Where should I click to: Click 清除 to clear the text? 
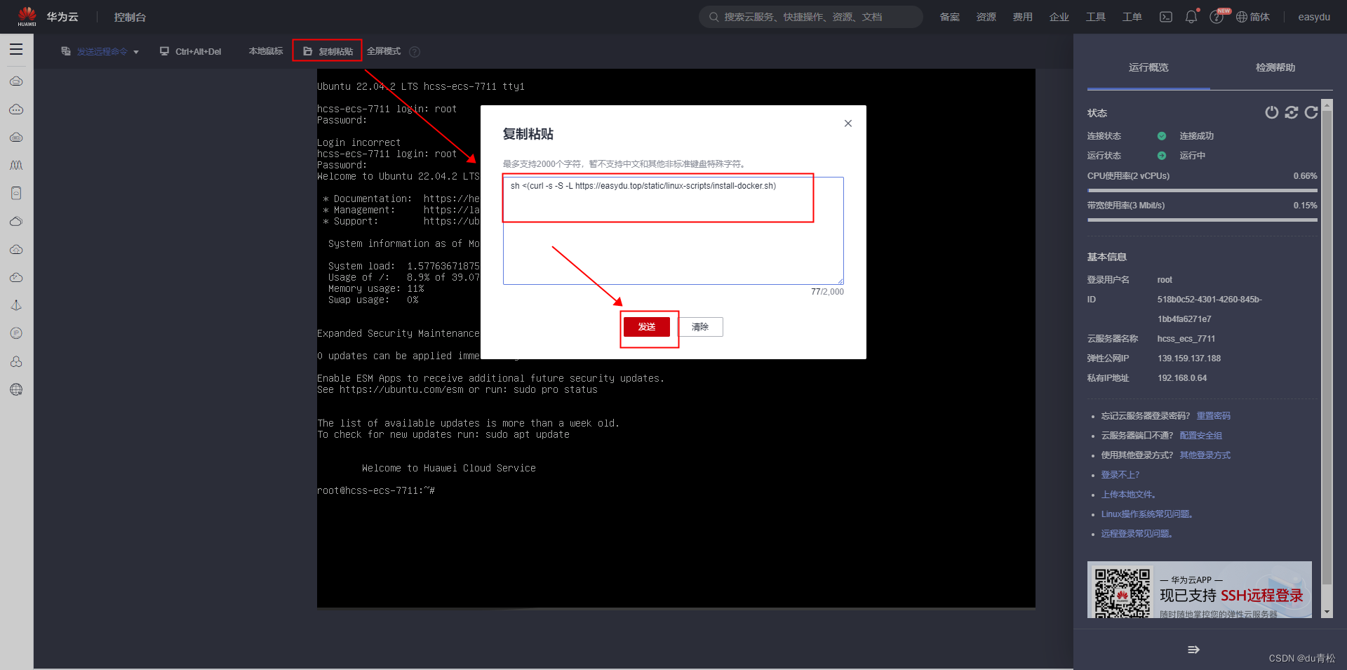700,327
